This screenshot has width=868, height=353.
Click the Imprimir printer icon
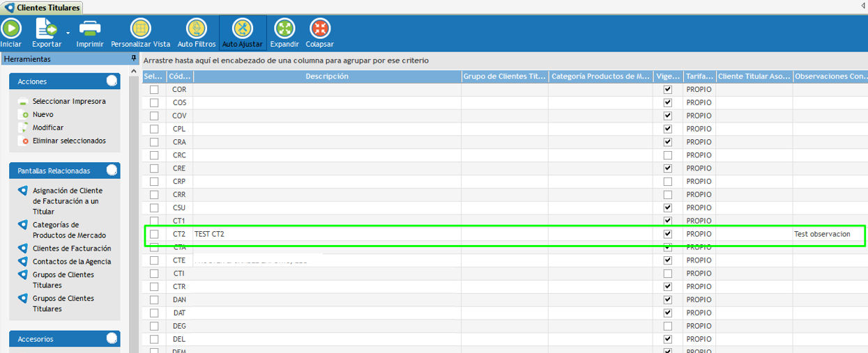[x=90, y=29]
